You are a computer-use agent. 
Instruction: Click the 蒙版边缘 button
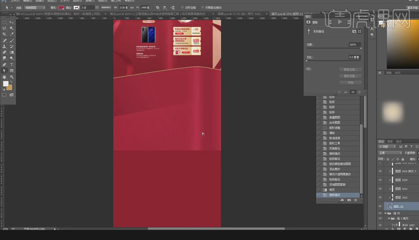[350, 69]
